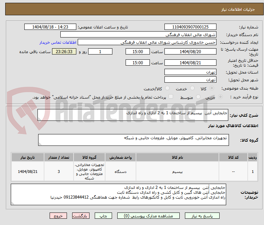Click the توضیحات خریدار text area
This screenshot has height=225, width=264.
[119, 194]
